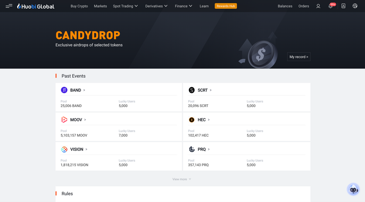Click the HEC token logo
This screenshot has width=365, height=202.
click(192, 120)
